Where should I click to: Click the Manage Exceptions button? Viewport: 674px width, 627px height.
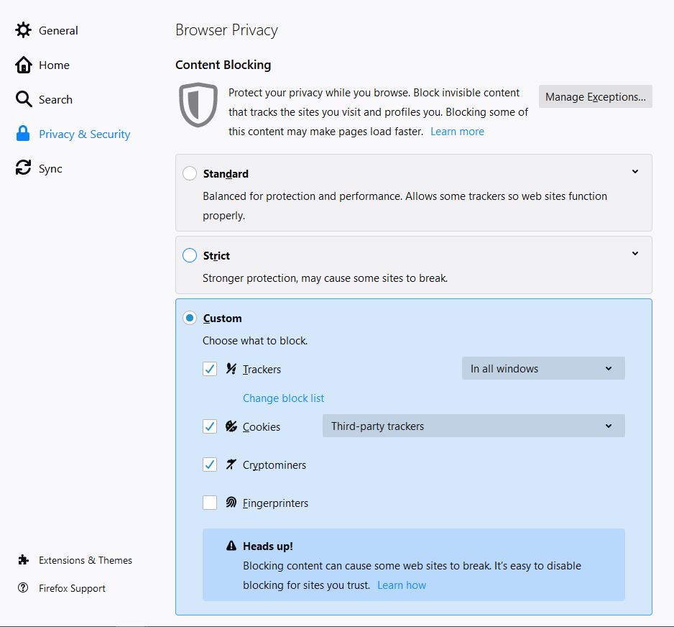pyautogui.click(x=595, y=97)
